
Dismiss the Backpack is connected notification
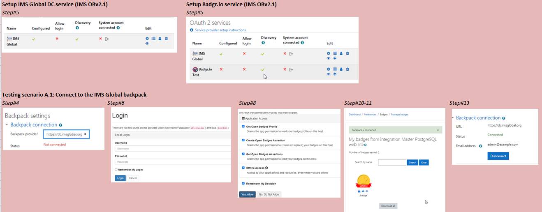[438, 130]
